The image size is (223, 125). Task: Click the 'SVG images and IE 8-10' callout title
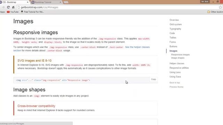pyautogui.click(x=34, y=61)
